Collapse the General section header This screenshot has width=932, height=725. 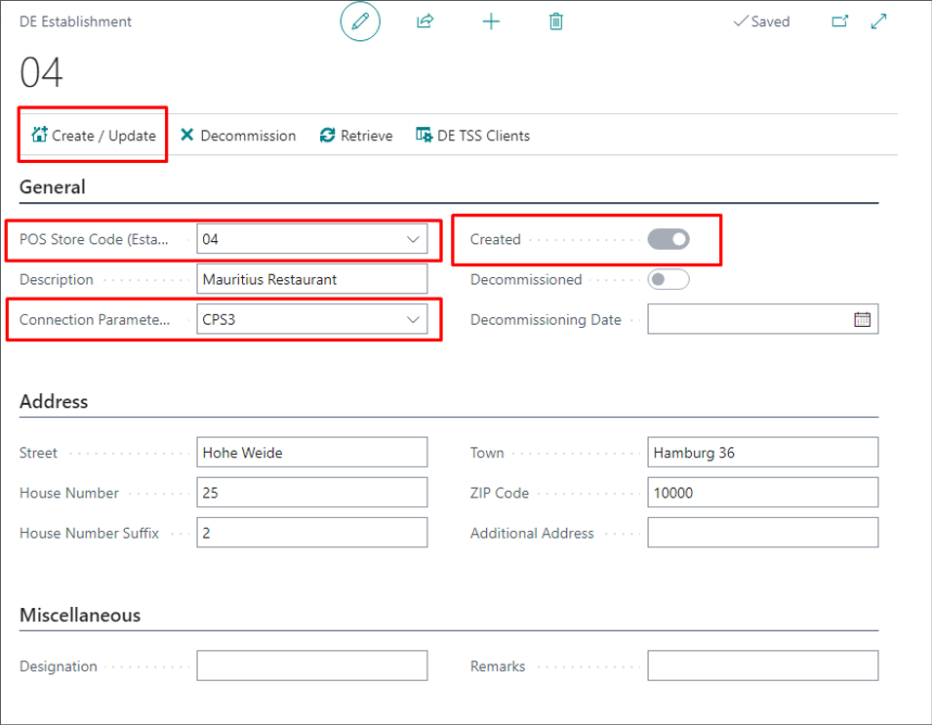[53, 187]
